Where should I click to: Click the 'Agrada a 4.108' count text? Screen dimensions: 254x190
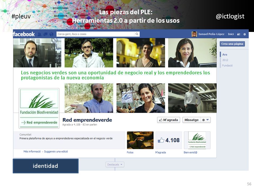(x=71, y=125)
